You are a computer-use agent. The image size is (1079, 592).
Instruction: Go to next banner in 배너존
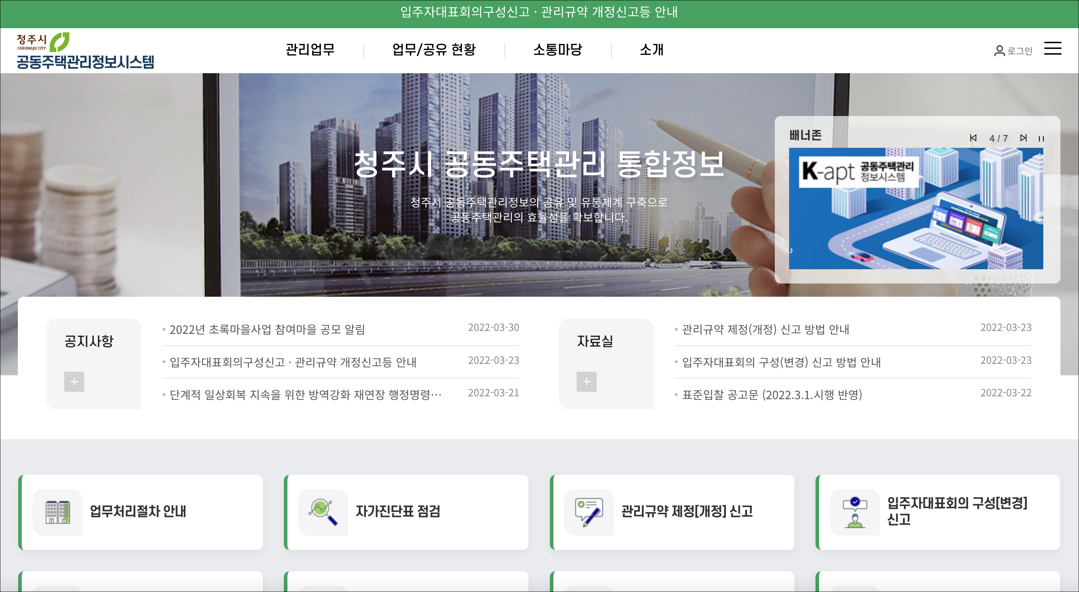(1023, 138)
